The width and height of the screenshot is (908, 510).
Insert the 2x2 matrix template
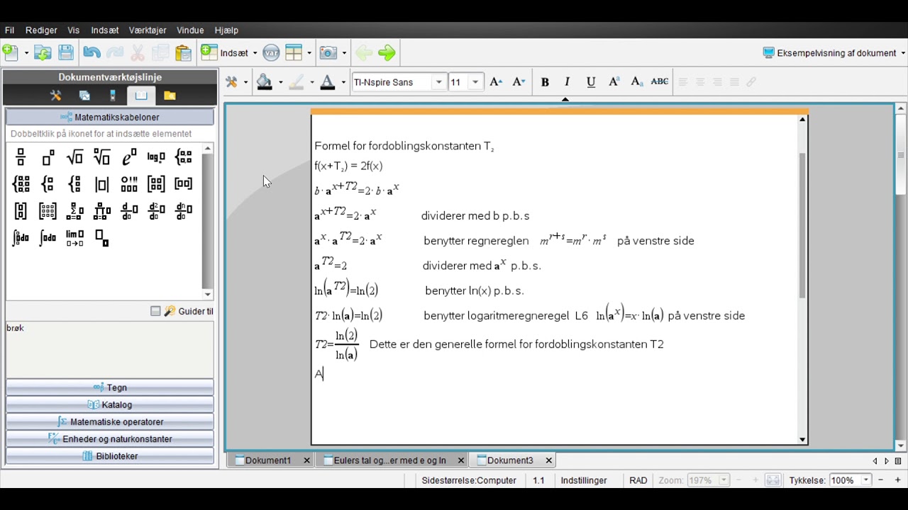(x=156, y=184)
